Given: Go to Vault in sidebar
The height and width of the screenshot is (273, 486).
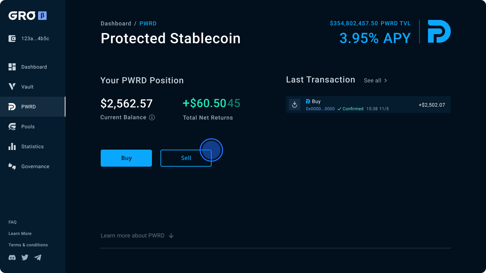Looking at the screenshot, I should (27, 87).
